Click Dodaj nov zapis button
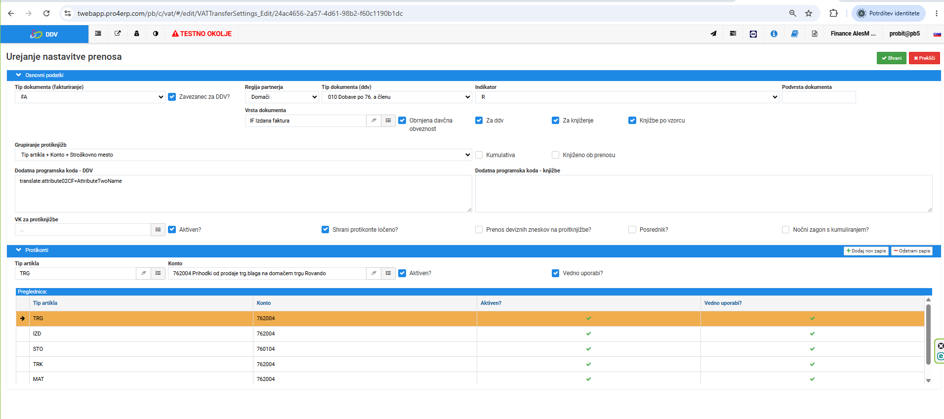944x419 pixels. pos(866,251)
